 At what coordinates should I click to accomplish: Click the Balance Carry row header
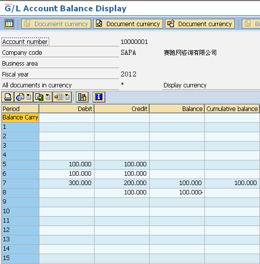pyautogui.click(x=20, y=117)
